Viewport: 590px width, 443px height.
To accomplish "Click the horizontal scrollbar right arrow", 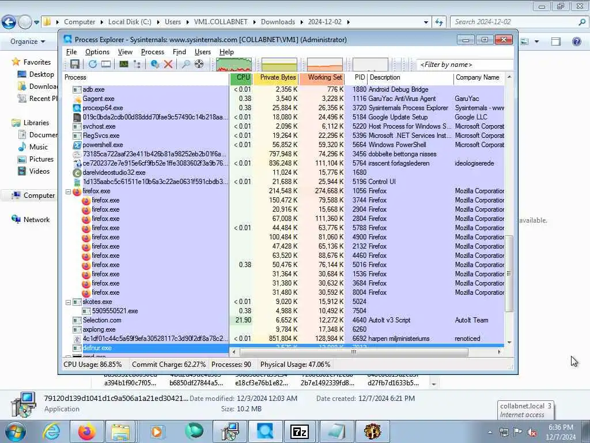I will [500, 352].
